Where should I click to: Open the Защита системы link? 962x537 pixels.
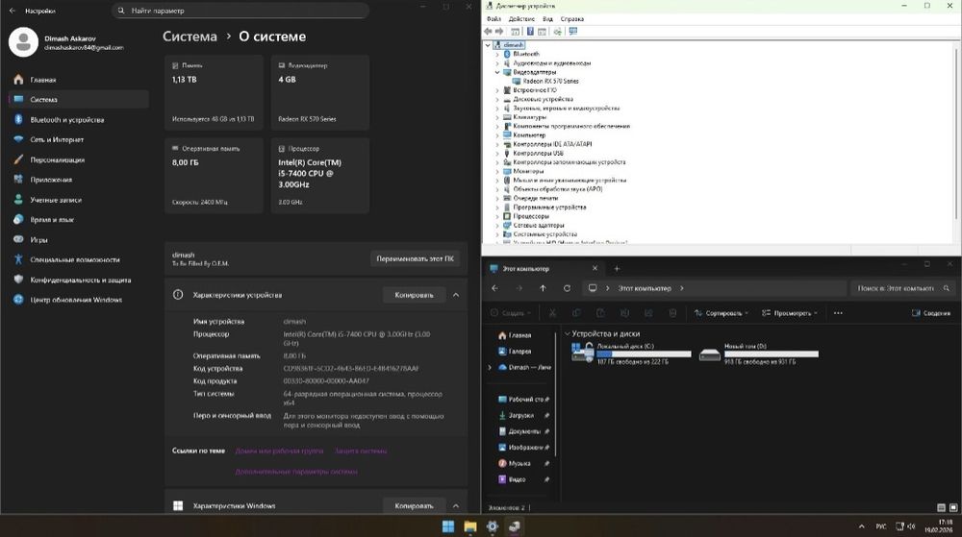click(361, 452)
